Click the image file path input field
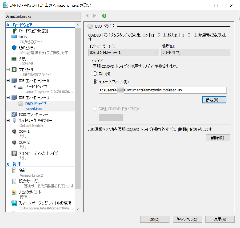This screenshot has height=228, width=240. (163, 90)
